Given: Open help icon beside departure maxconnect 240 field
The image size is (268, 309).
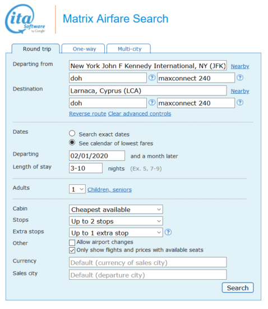Looking at the screenshot, I should pos(240,78).
